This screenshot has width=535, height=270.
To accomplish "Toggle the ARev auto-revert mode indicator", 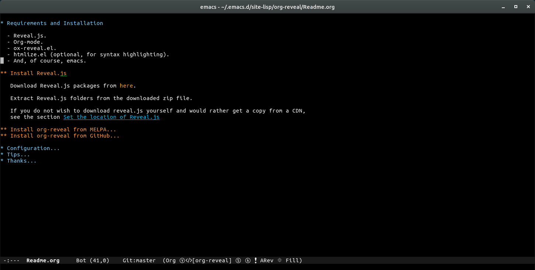I will (267, 260).
